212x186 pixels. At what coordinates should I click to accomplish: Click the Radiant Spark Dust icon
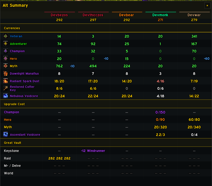[x=5, y=81]
